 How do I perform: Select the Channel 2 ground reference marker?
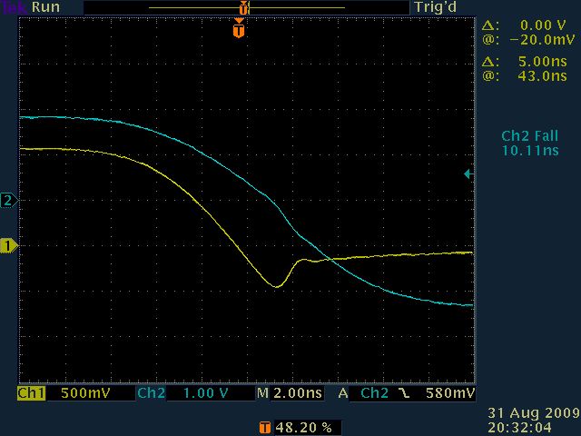[9, 200]
